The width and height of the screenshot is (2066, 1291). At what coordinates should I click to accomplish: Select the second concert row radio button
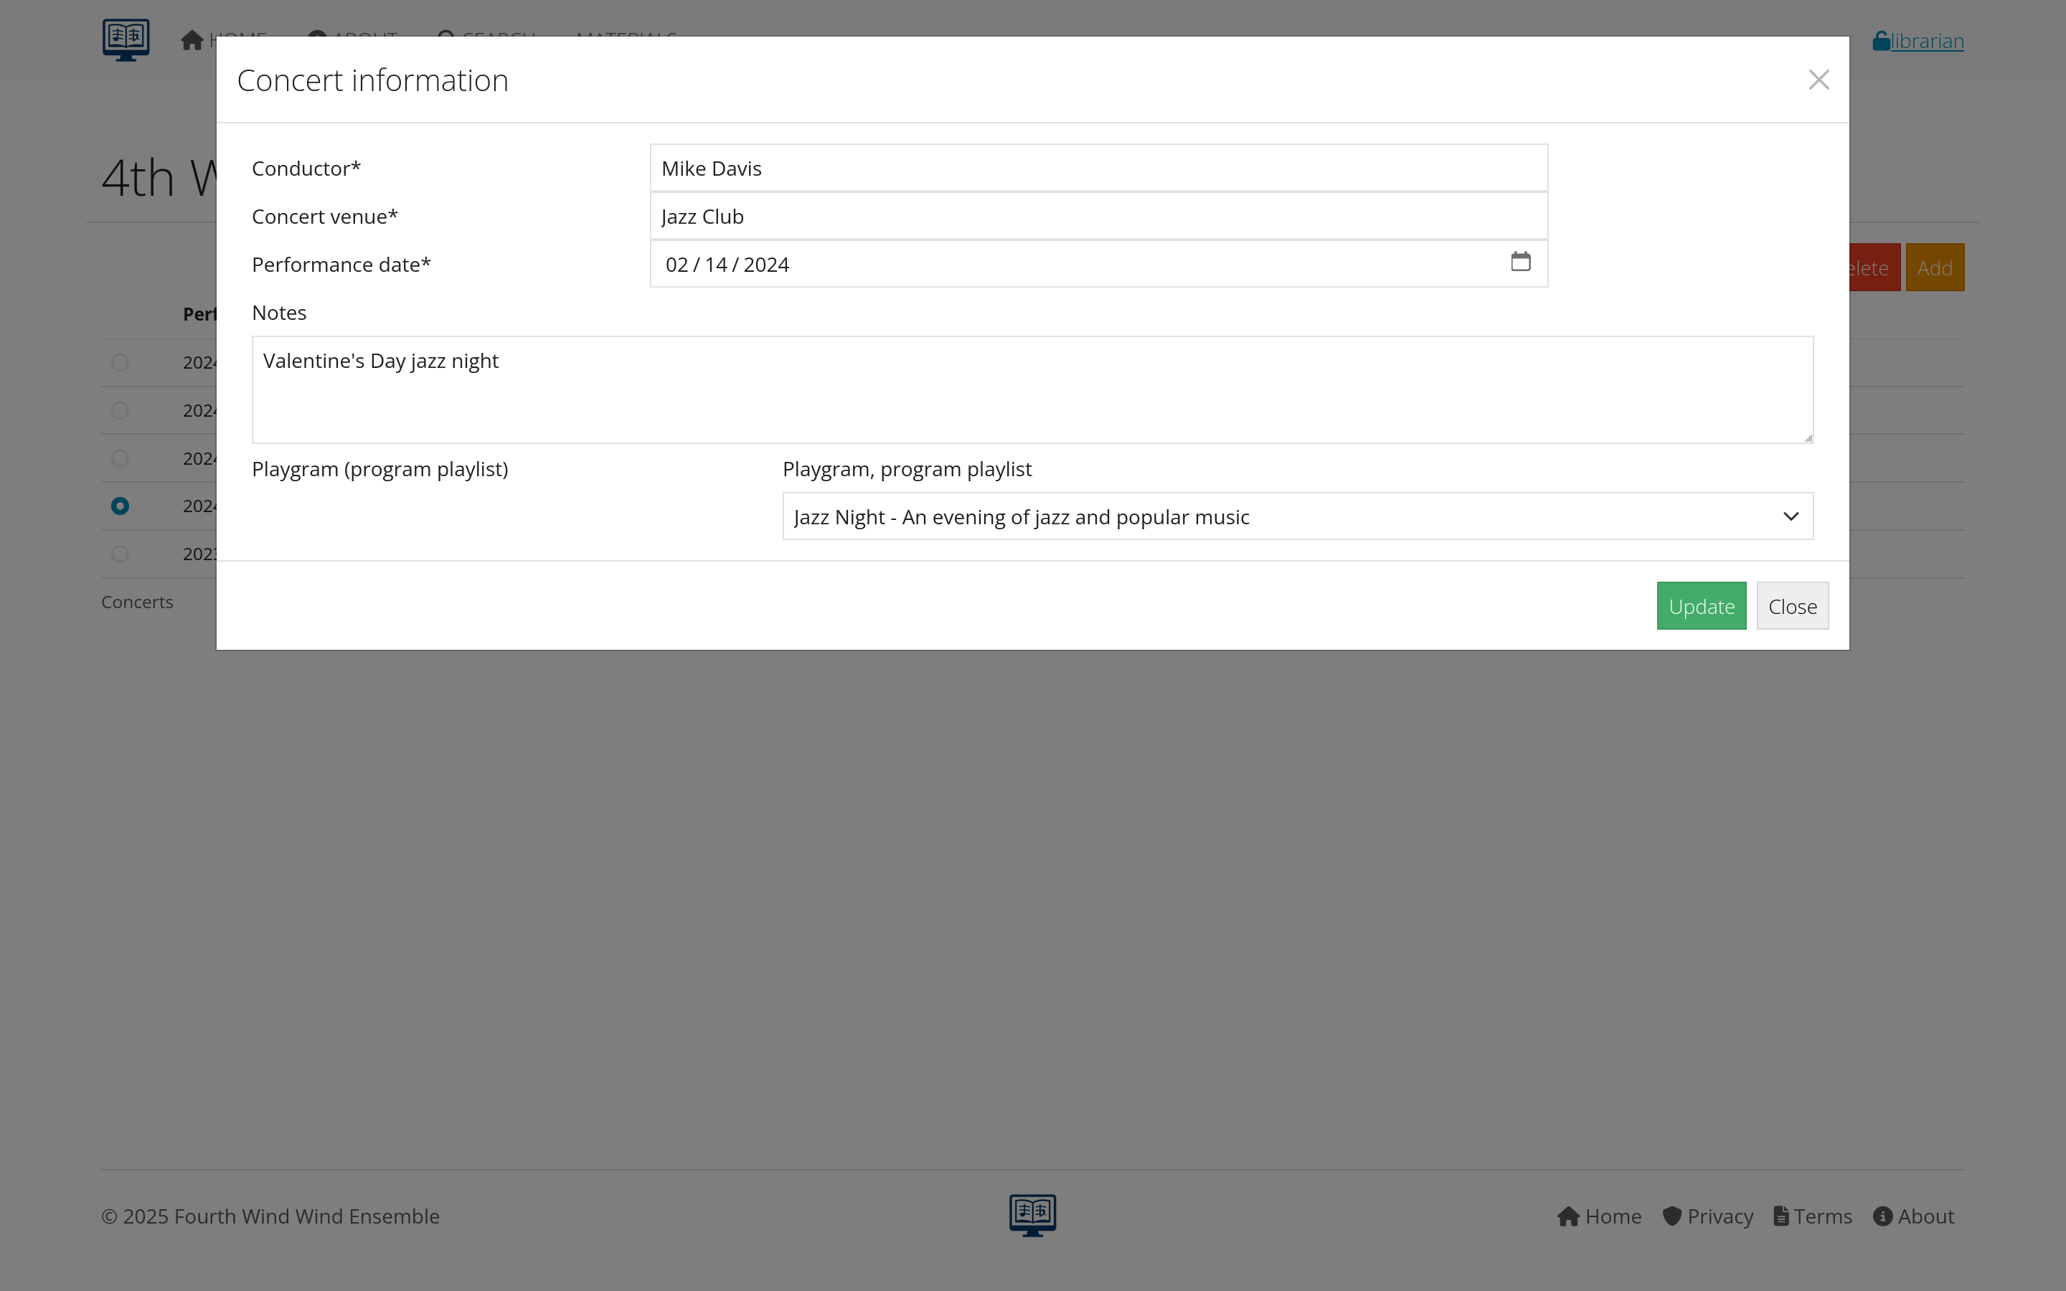121,411
